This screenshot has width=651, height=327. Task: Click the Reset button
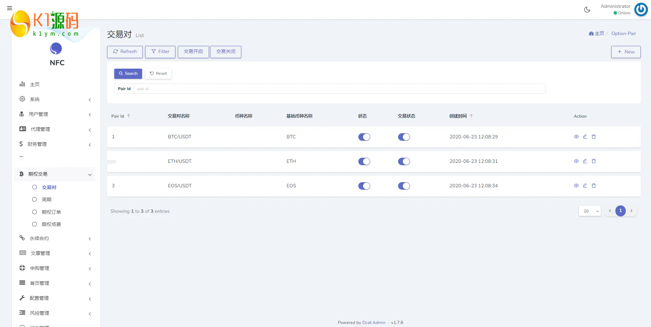158,73
